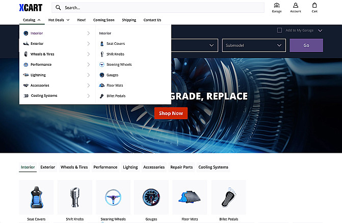Click the Interior heading link in submenu
The width and height of the screenshot is (342, 223).
pos(105,33)
